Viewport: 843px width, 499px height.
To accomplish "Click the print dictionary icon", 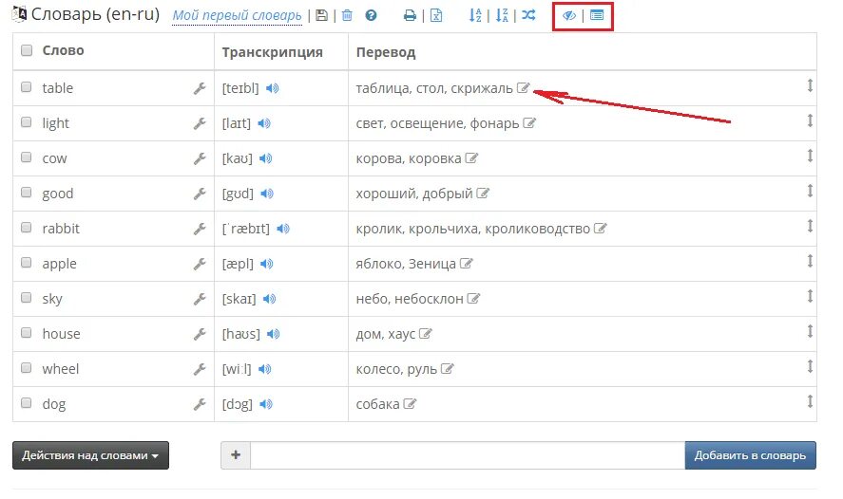I will [x=410, y=15].
